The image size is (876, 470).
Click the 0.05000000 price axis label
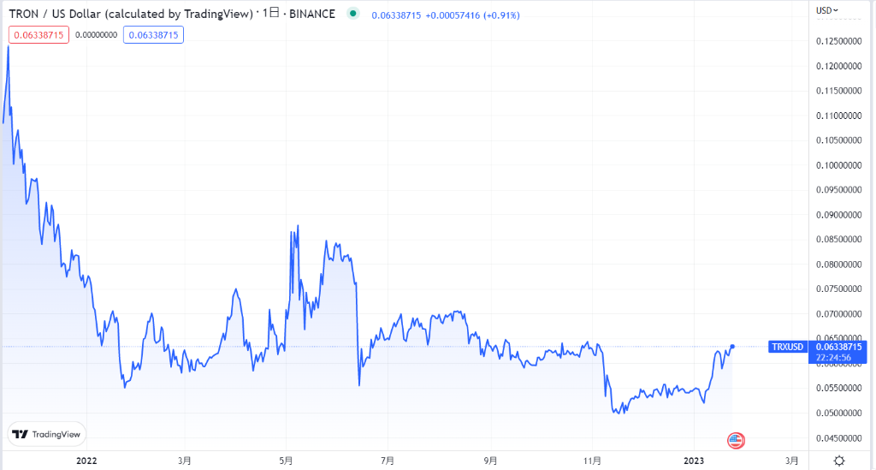tap(838, 413)
